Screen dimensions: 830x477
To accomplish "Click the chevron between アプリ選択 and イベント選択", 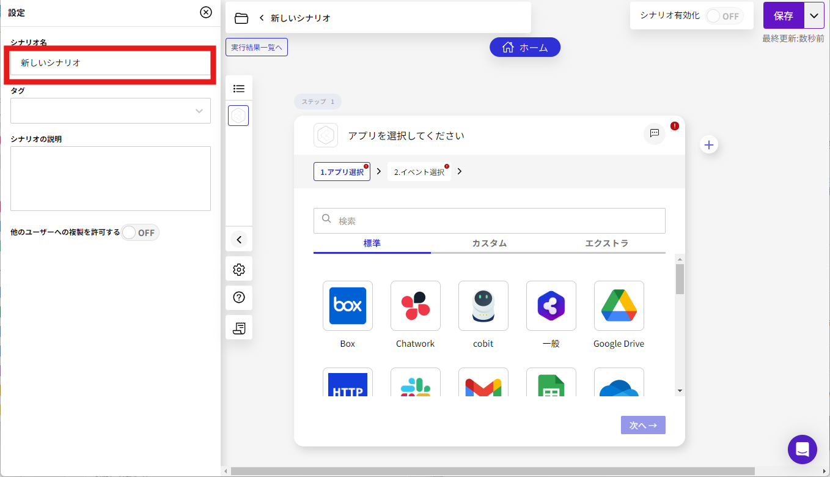I will [x=379, y=171].
